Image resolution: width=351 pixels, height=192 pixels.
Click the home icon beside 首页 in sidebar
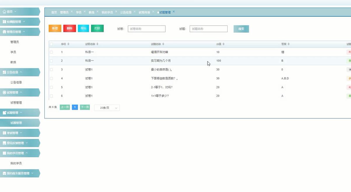pos(4,12)
